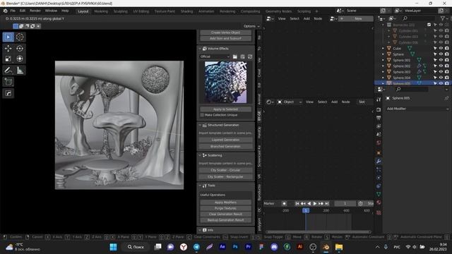Collapse the Scattering panel

coord(201,155)
